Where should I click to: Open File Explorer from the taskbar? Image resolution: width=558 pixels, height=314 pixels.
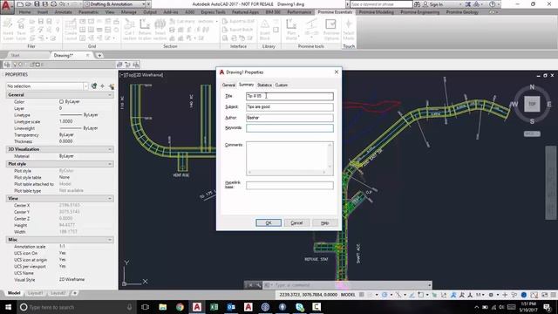click(163, 307)
